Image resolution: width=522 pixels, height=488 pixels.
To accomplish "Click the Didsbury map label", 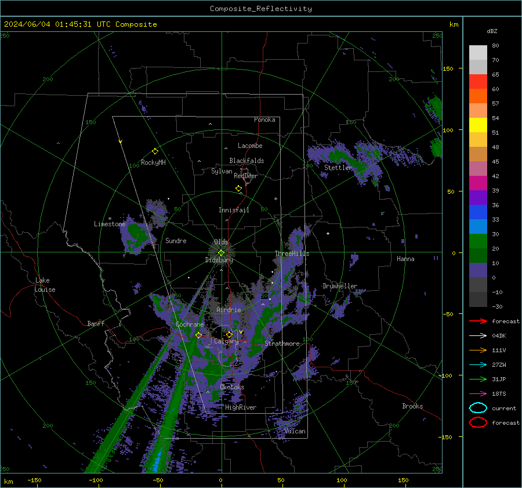I will tap(219, 260).
